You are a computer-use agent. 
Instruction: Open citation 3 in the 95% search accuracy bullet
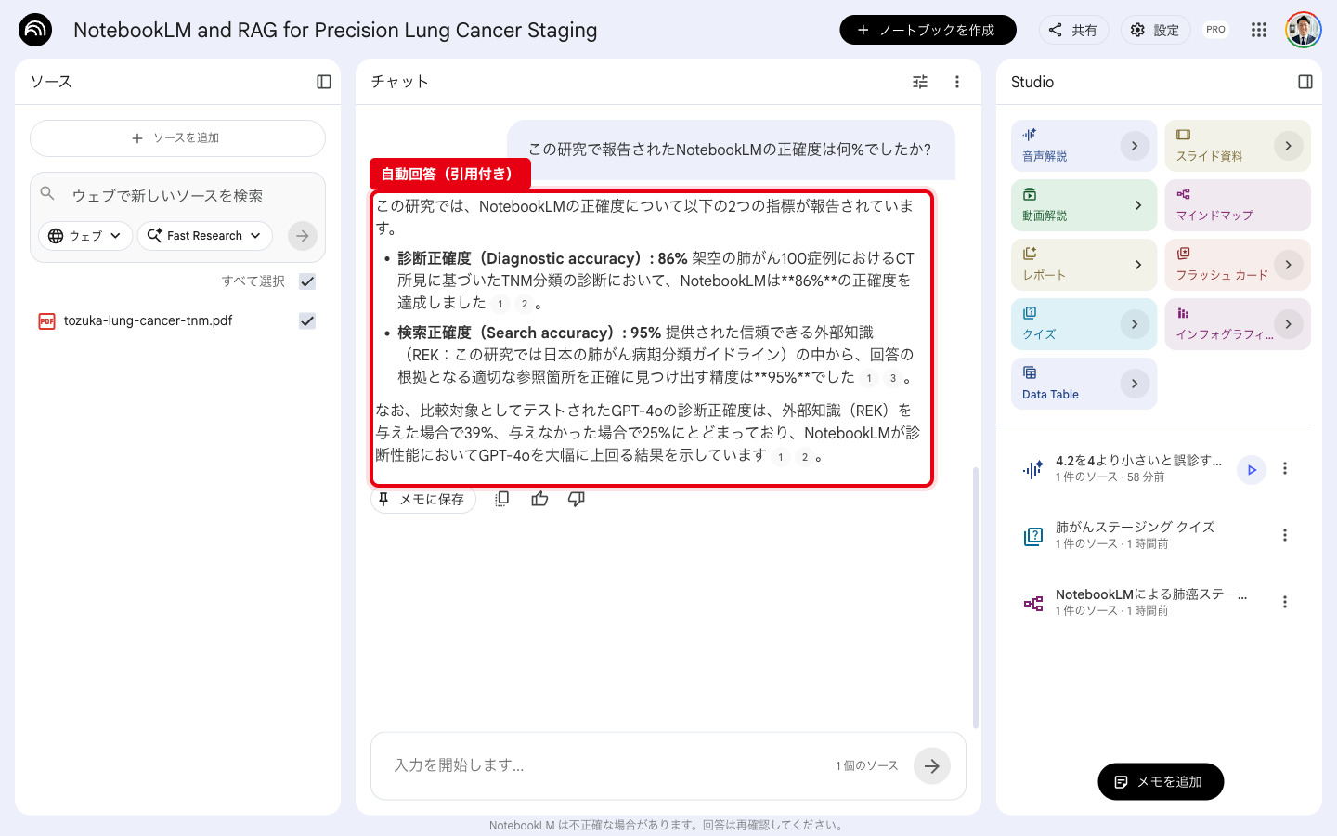pyautogui.click(x=893, y=378)
